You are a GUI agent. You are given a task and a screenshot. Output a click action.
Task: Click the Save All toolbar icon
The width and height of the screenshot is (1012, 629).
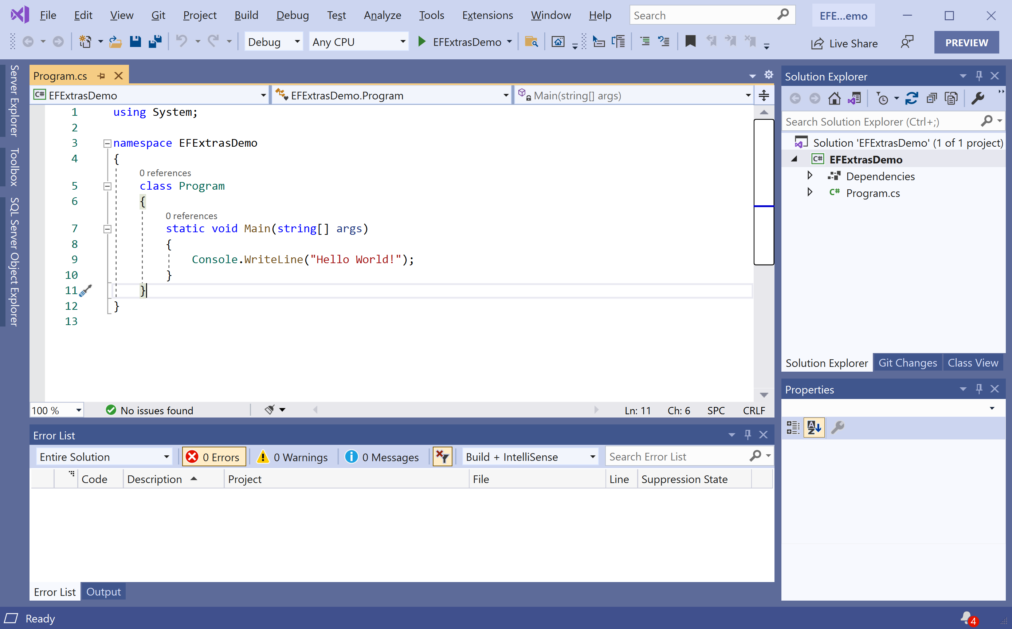click(x=155, y=42)
